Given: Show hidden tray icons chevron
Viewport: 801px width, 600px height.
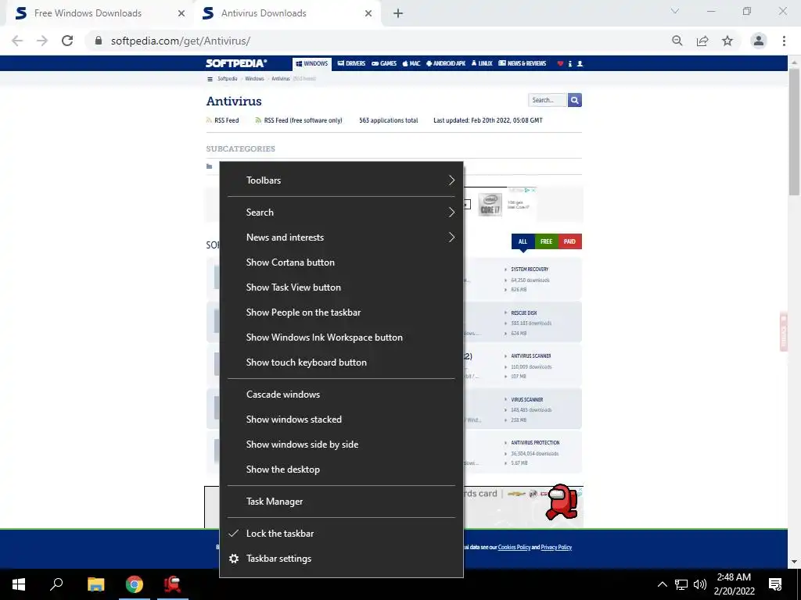Looking at the screenshot, I should (662, 584).
